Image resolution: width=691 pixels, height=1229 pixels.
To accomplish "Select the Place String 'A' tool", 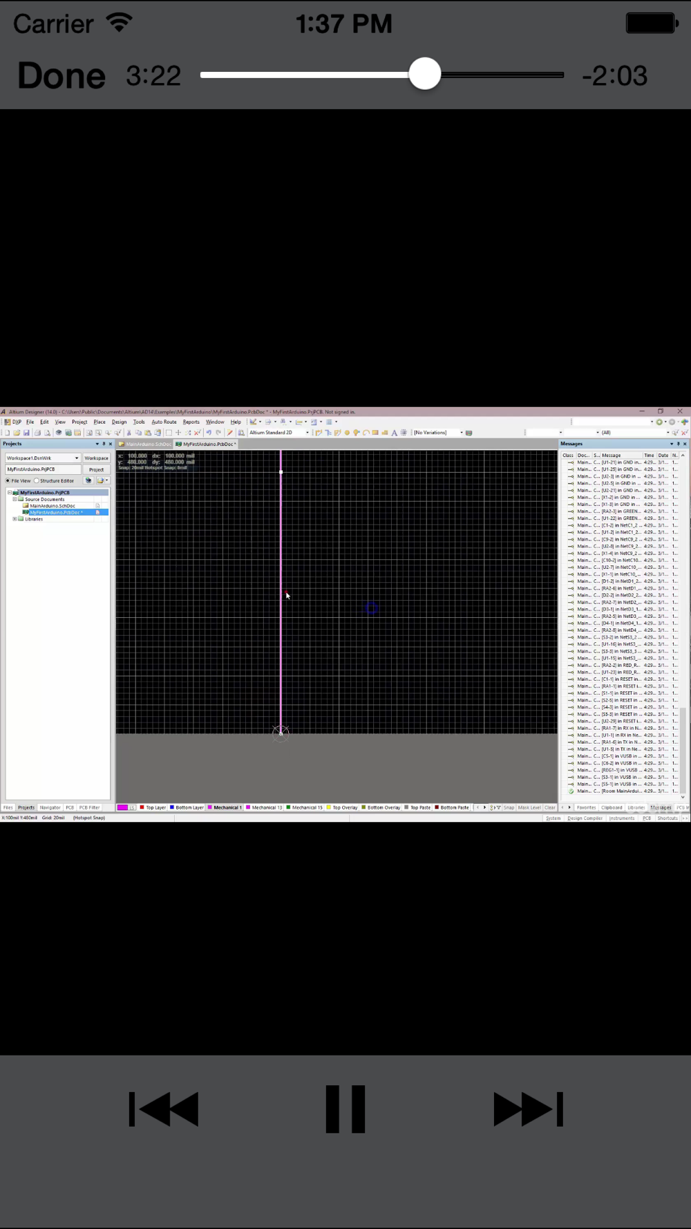I will click(395, 433).
